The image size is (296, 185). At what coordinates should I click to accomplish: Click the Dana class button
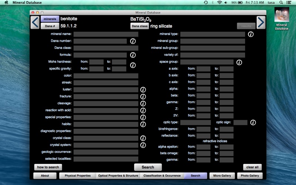(x=139, y=26)
